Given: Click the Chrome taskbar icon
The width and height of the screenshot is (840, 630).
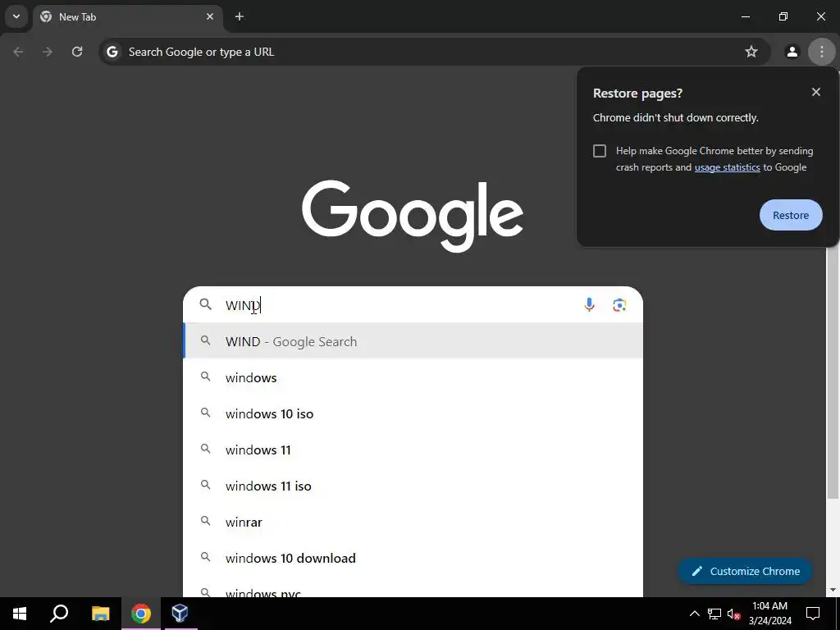Looking at the screenshot, I should coord(141,614).
